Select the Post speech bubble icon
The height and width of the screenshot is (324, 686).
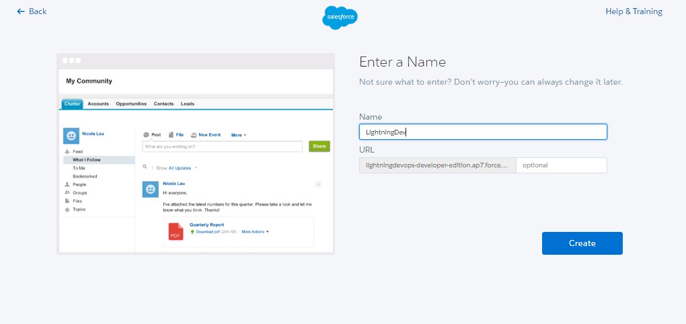pos(146,134)
